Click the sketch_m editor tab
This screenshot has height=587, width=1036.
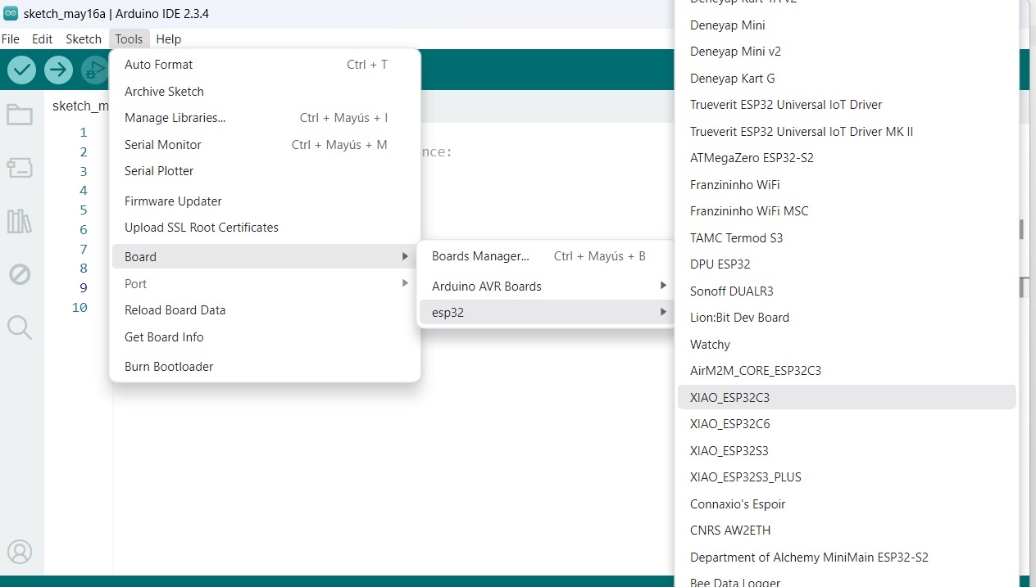(x=80, y=106)
